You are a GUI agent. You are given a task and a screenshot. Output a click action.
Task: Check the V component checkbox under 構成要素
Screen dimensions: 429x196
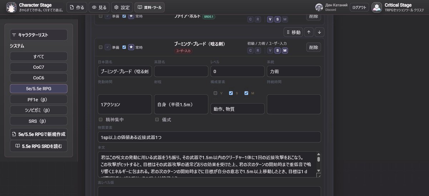[x=216, y=93]
